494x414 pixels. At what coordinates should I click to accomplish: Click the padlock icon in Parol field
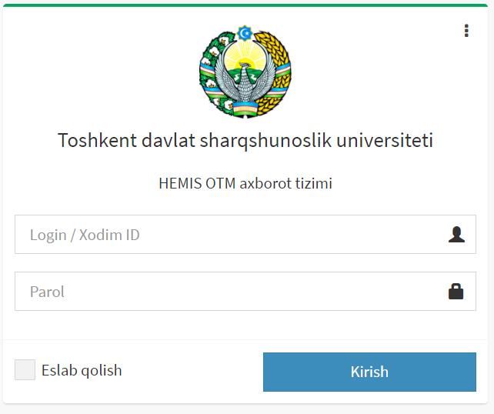coord(456,292)
